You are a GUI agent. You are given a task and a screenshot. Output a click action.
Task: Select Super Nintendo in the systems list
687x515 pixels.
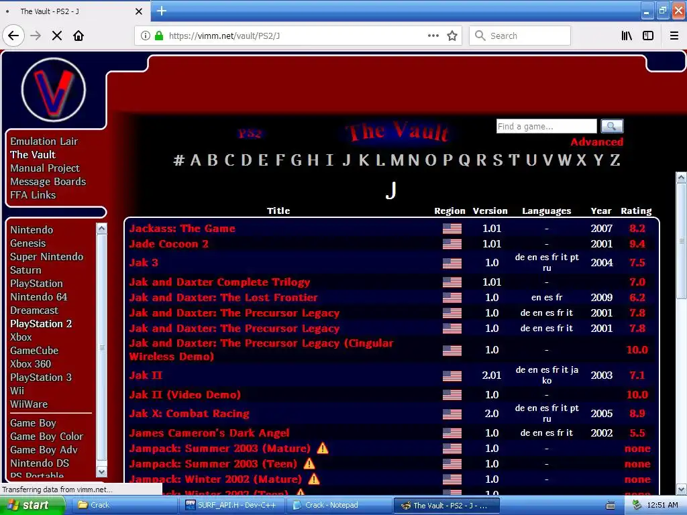(46, 257)
